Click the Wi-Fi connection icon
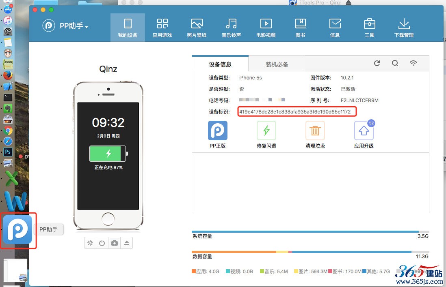446x287 pixels. click(x=413, y=63)
